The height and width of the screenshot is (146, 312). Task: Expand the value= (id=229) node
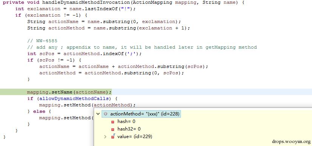105,137
